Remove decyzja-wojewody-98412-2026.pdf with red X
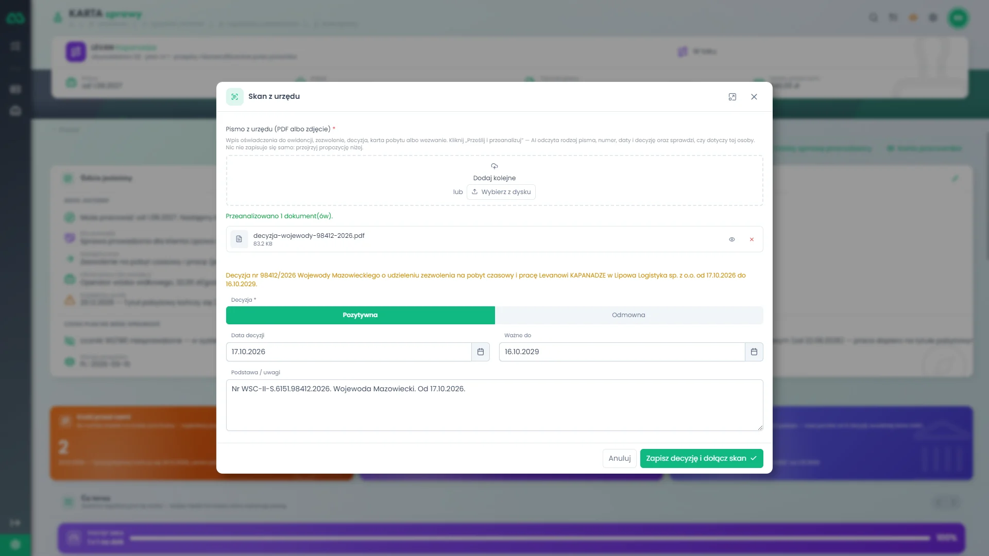This screenshot has width=989, height=556. click(752, 239)
